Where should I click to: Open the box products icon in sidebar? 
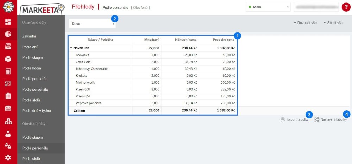click(8, 59)
